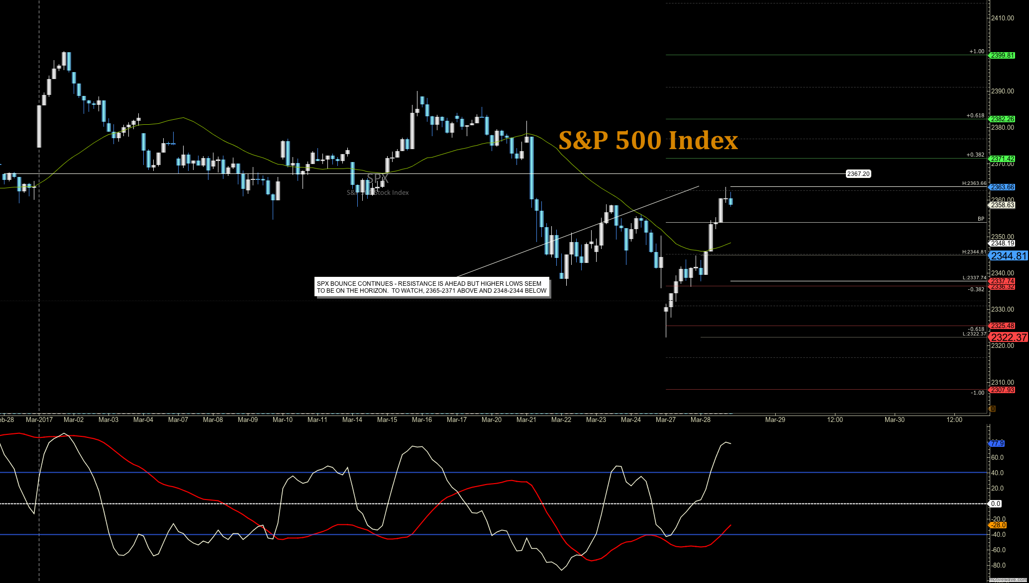Image resolution: width=1029 pixels, height=583 pixels.
Task: Click the green 2371.42 price tag
Action: (1002, 159)
